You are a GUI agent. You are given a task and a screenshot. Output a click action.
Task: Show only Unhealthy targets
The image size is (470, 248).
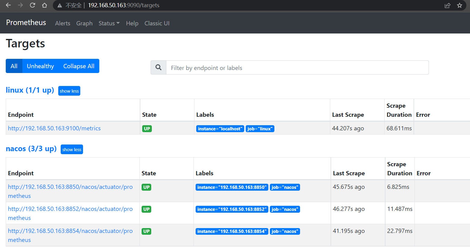click(40, 66)
